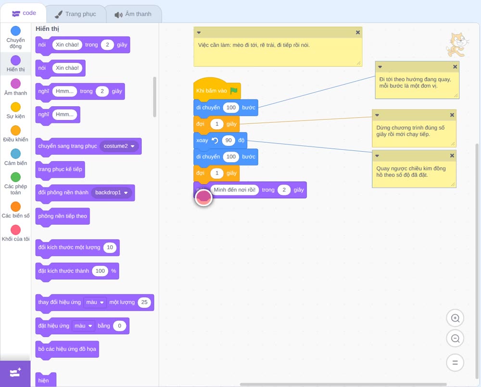
Task: Click the green flag in the hat block
Action: (x=234, y=91)
